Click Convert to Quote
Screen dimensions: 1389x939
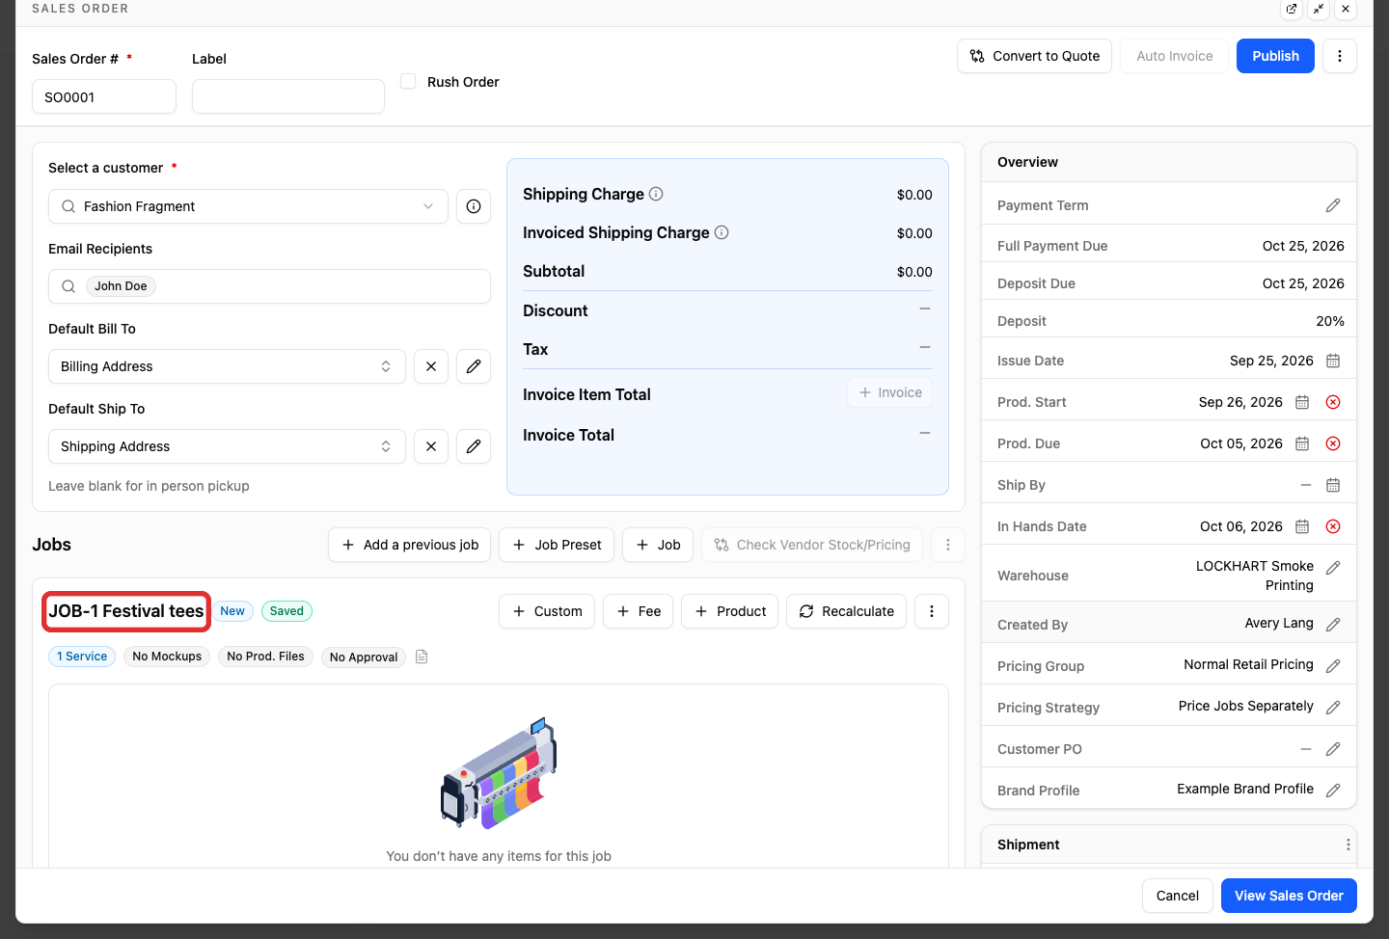click(x=1034, y=56)
